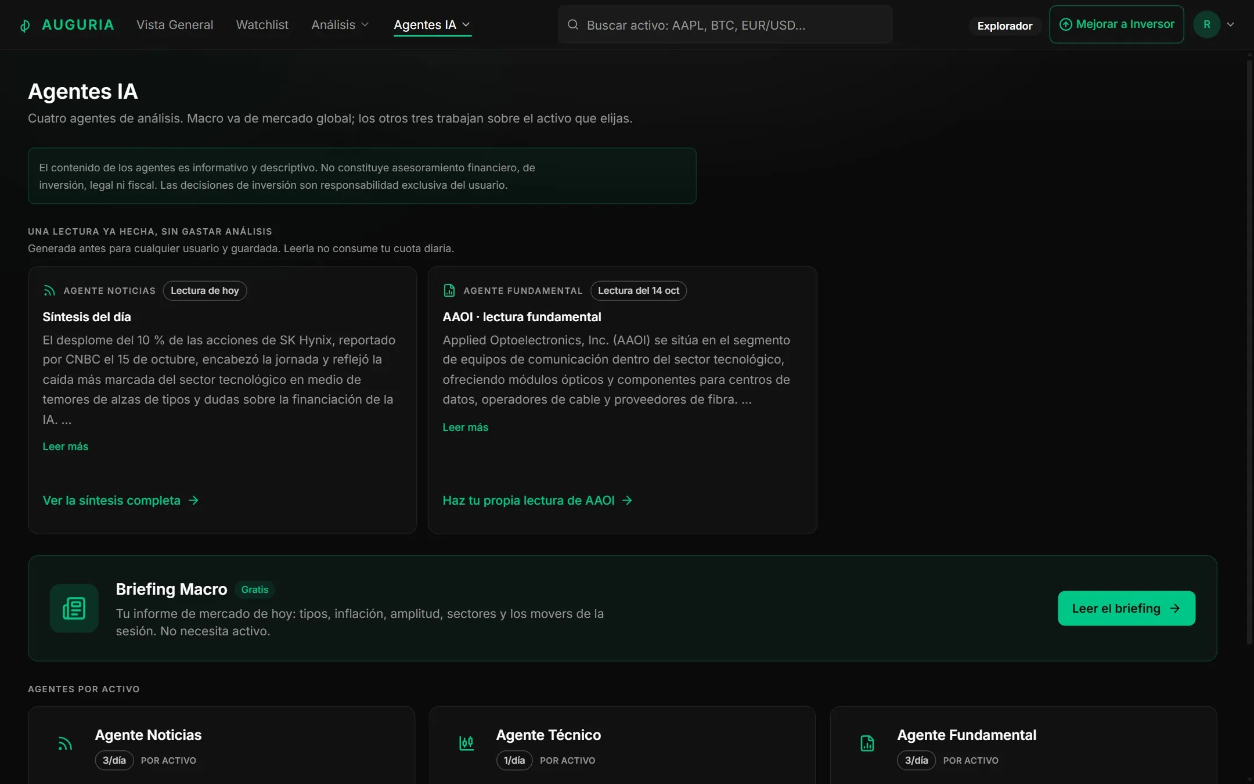The width and height of the screenshot is (1254, 784).
Task: Open the Watchlist nav item
Action: 262,25
